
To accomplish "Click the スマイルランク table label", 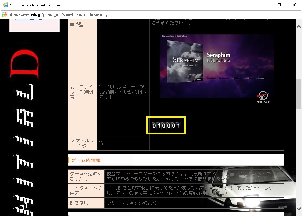I will (x=82, y=143).
